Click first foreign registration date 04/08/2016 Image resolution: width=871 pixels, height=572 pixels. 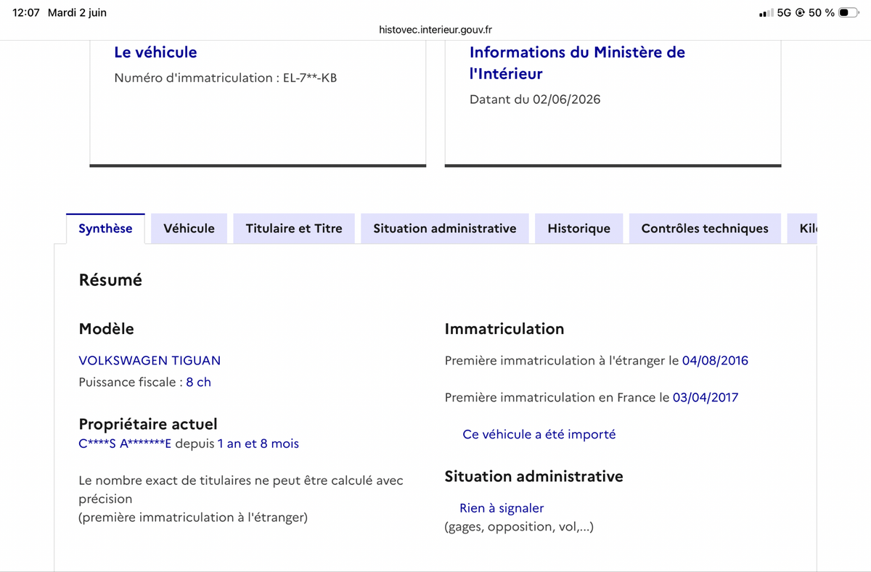coord(715,360)
